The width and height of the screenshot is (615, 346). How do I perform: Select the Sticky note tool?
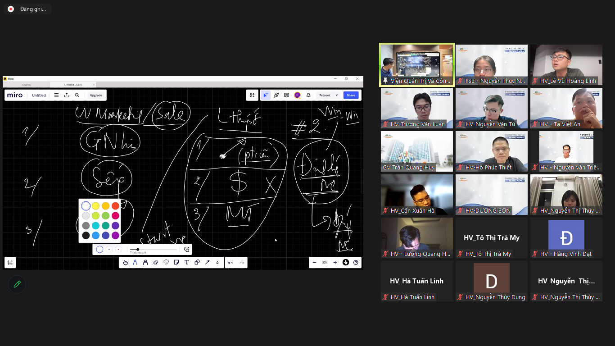click(176, 262)
